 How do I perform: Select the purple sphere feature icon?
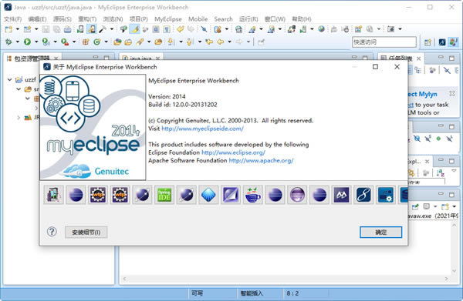click(x=297, y=195)
